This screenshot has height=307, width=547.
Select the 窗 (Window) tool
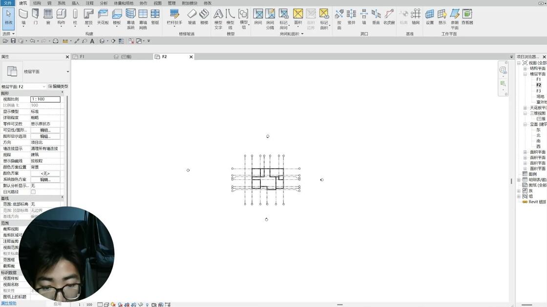(48, 17)
